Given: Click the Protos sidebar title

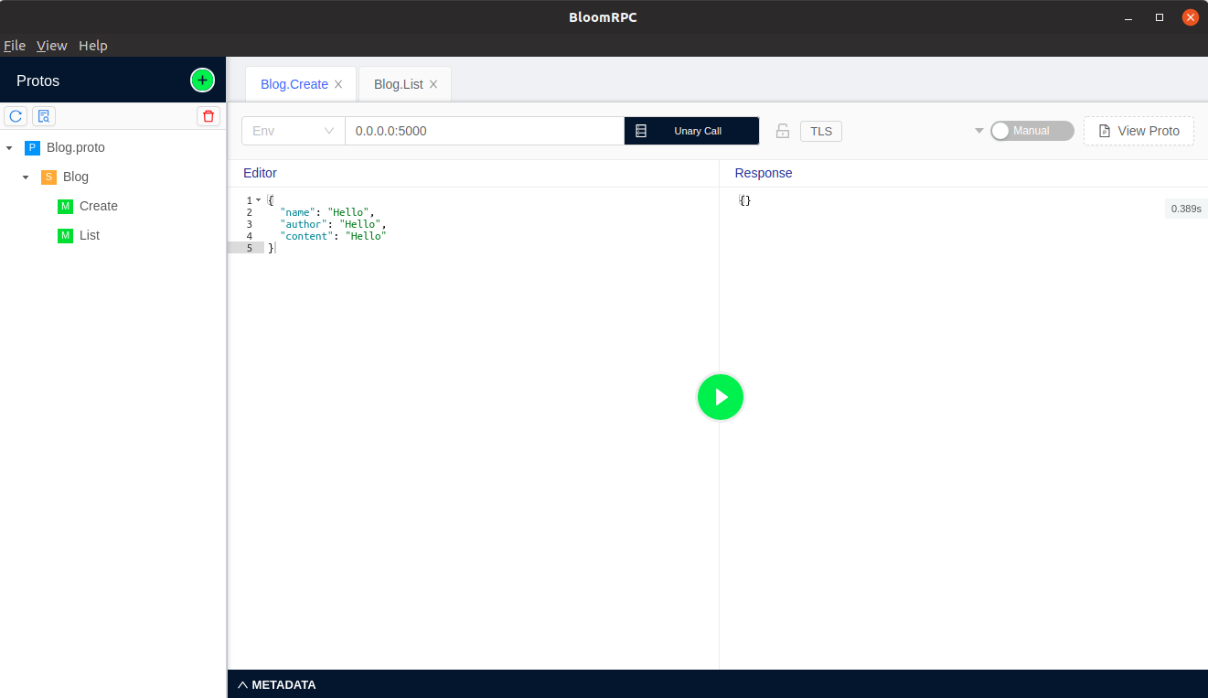Looking at the screenshot, I should point(37,81).
